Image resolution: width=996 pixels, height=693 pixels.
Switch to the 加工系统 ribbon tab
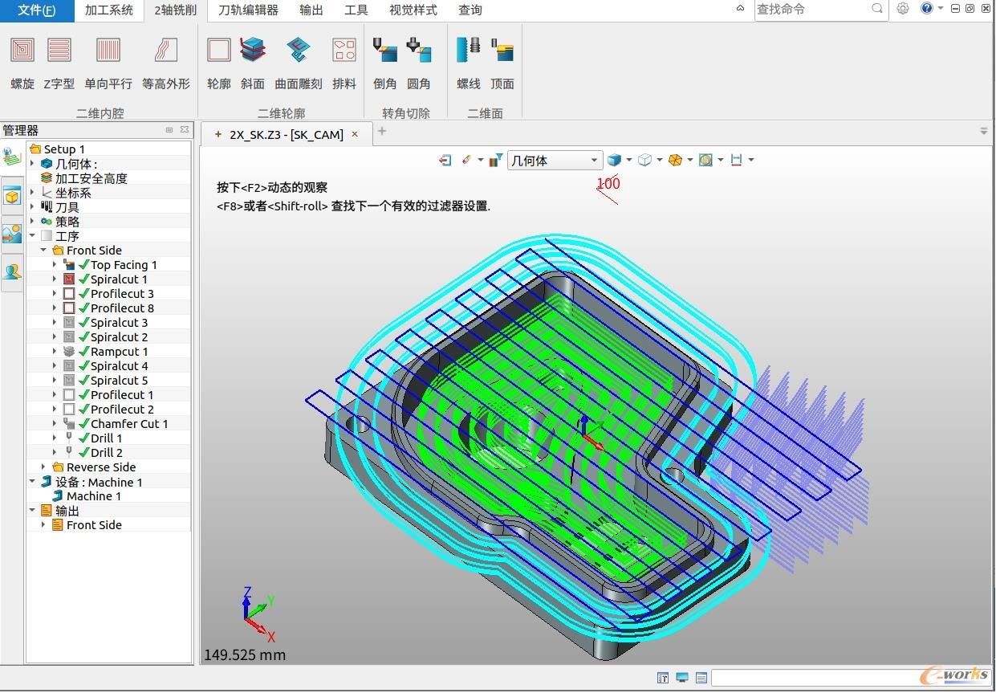[x=108, y=10]
